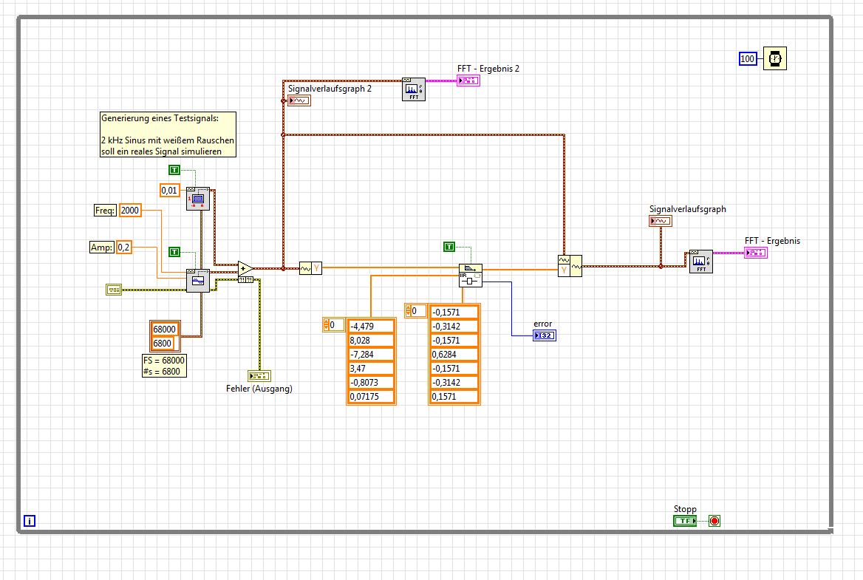This screenshot has height=580, width=863.
Task: Click the Merge Errors node below Add
Action: click(245, 280)
